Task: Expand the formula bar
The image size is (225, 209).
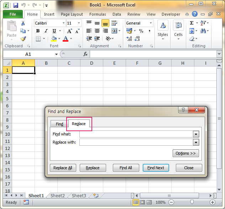Action: (219, 54)
